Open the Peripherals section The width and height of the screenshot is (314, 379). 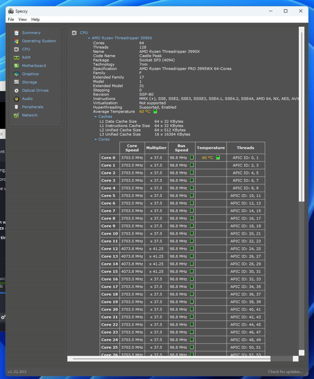[33, 107]
